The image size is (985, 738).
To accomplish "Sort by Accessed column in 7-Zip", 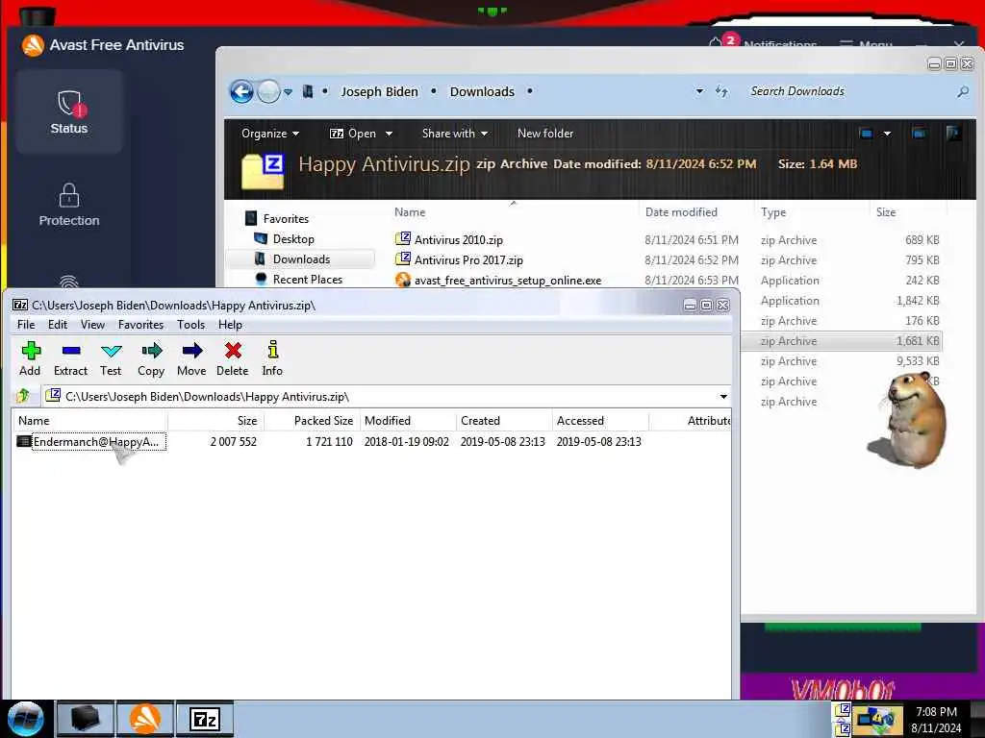I will pos(600,421).
